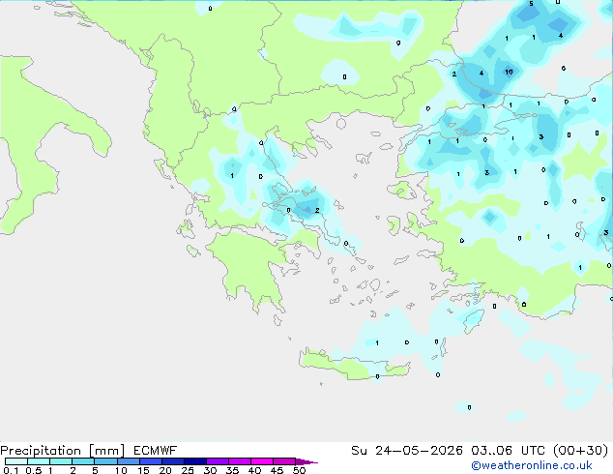This screenshot has width=613, height=474.
Task: Click the "0.5" legend scale label
Action: point(34,470)
